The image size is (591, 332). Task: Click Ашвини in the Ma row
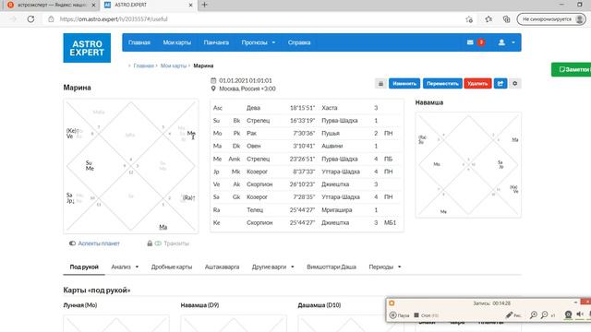click(x=332, y=146)
